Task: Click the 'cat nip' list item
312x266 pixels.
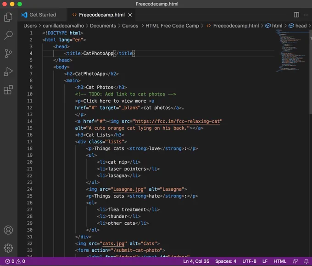Action: (x=118, y=162)
